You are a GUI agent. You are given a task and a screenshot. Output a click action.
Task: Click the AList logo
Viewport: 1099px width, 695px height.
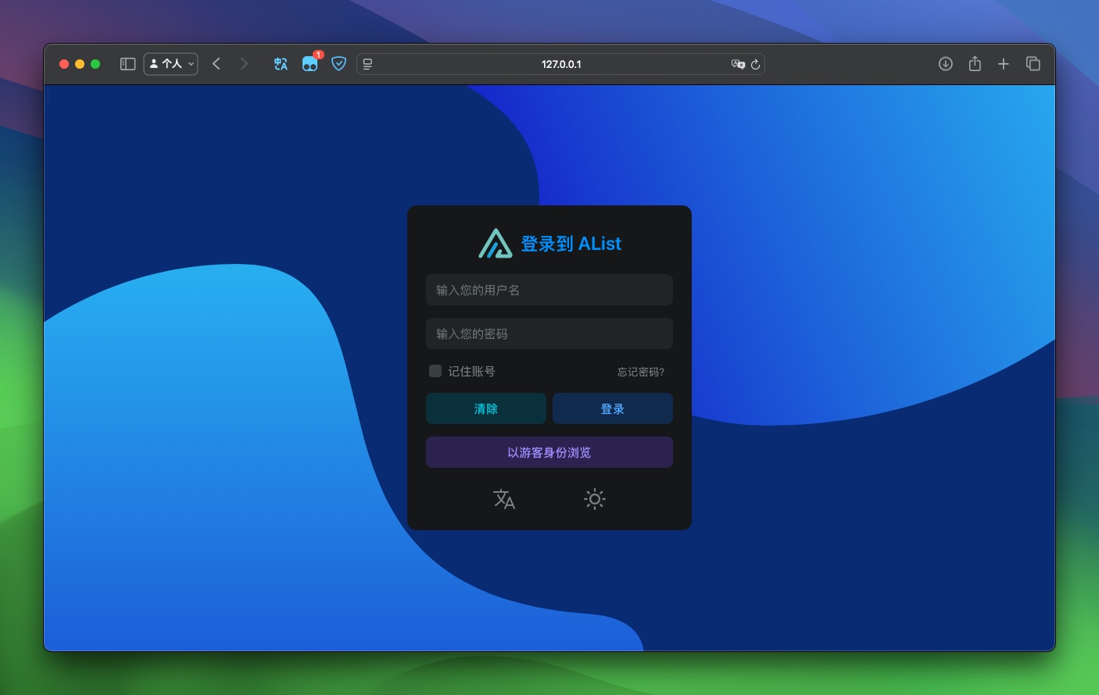pyautogui.click(x=495, y=244)
